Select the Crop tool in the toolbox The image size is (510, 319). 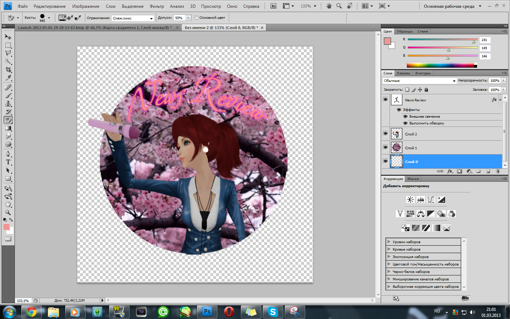pyautogui.click(x=8, y=70)
